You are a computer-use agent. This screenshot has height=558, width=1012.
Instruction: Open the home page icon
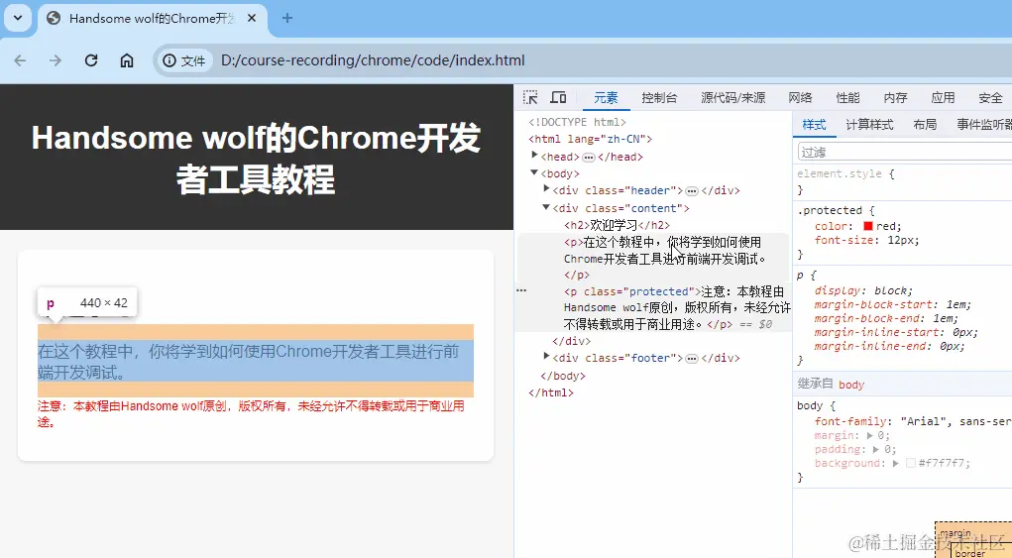(x=127, y=60)
